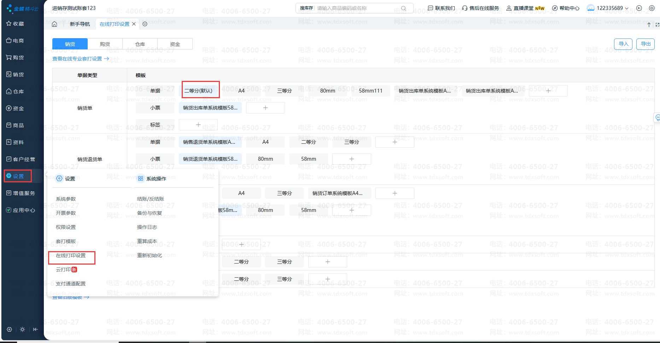This screenshot has width=660, height=343.
Task: Expand the tab list dropdown circle arrow
Action: tap(145, 24)
